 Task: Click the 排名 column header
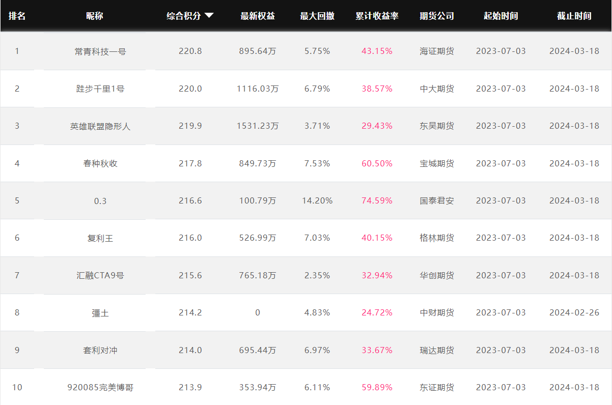click(x=17, y=16)
